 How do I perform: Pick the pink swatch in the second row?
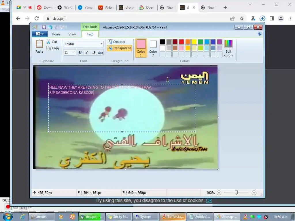pyautogui.click(x=181, y=48)
